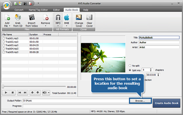
Task: Click the Add File ribbon icon
Action: (x=7, y=18)
